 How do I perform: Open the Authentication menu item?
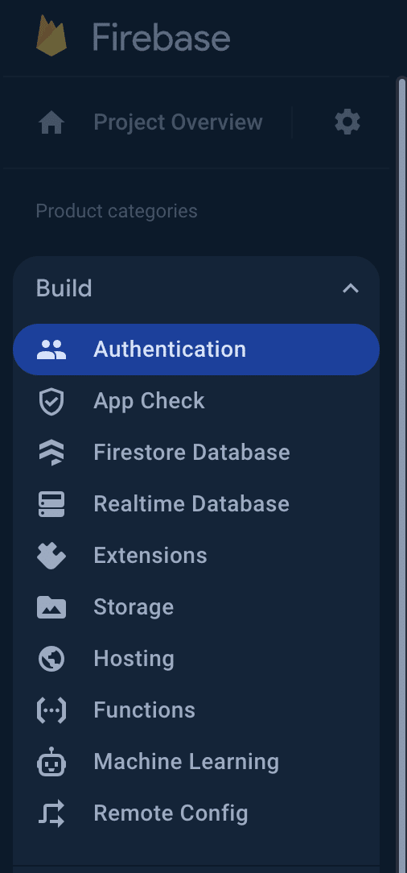click(x=196, y=350)
